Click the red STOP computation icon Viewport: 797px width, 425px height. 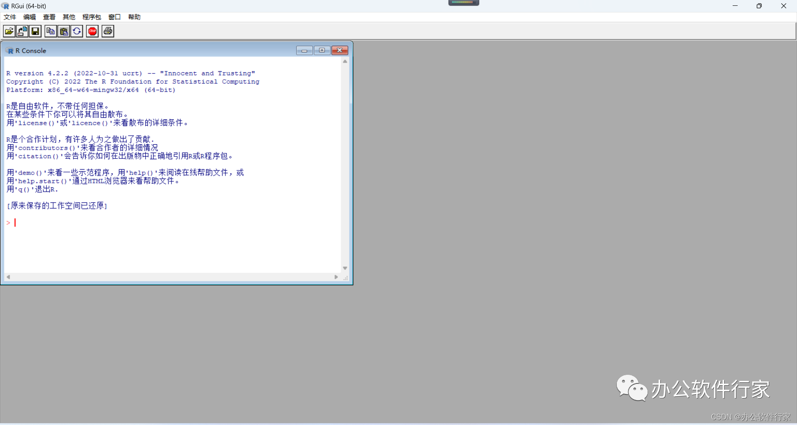[92, 31]
